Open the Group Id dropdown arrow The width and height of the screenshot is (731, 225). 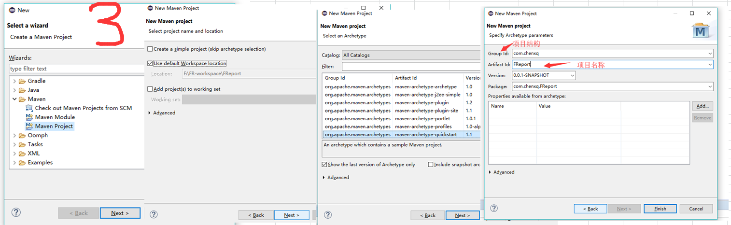pyautogui.click(x=709, y=54)
